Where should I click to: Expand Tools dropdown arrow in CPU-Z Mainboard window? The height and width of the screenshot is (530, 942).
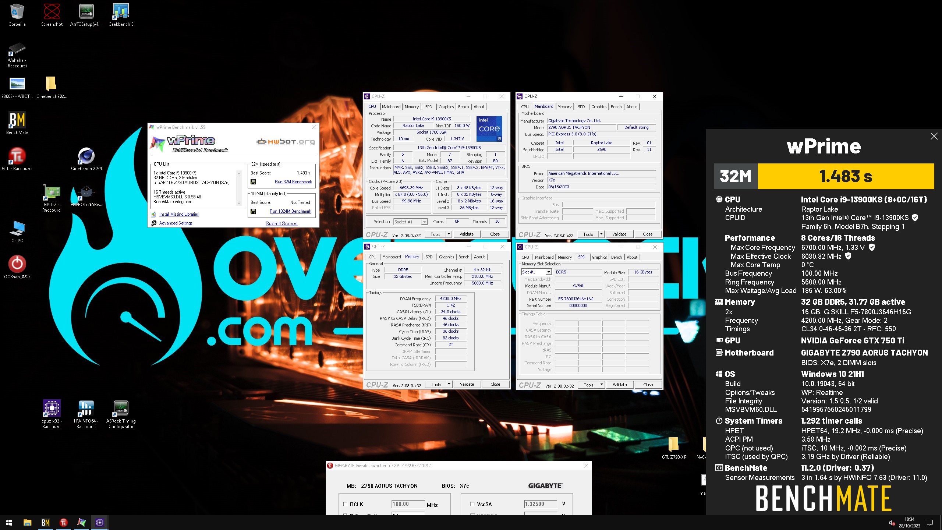[x=601, y=234]
